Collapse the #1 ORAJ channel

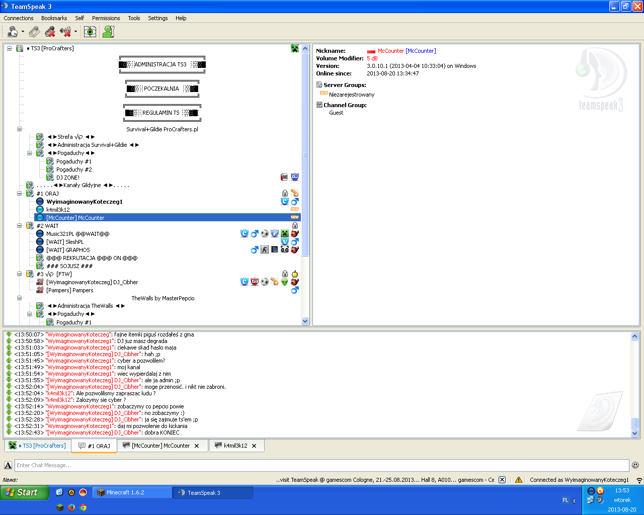click(x=20, y=194)
